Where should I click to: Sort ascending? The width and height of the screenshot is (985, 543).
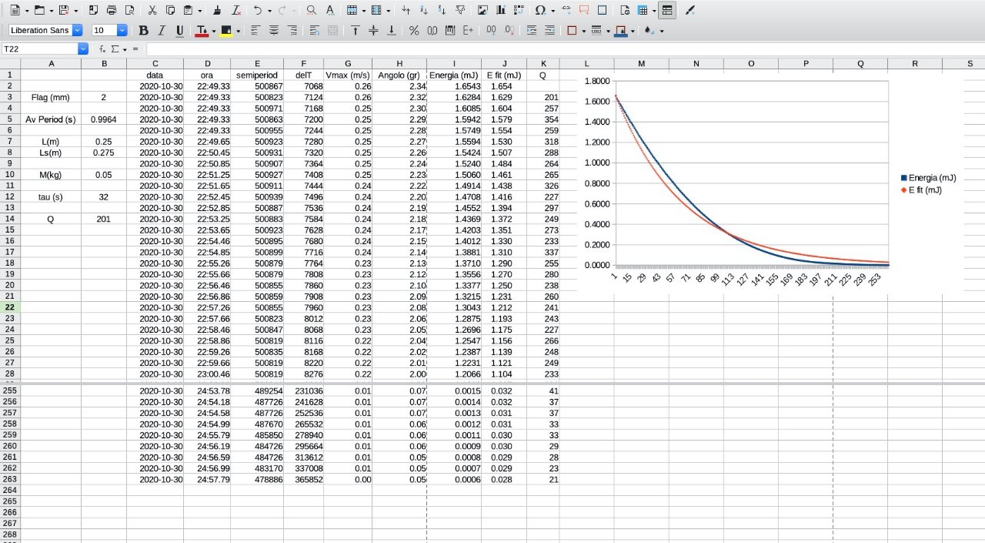pos(424,11)
